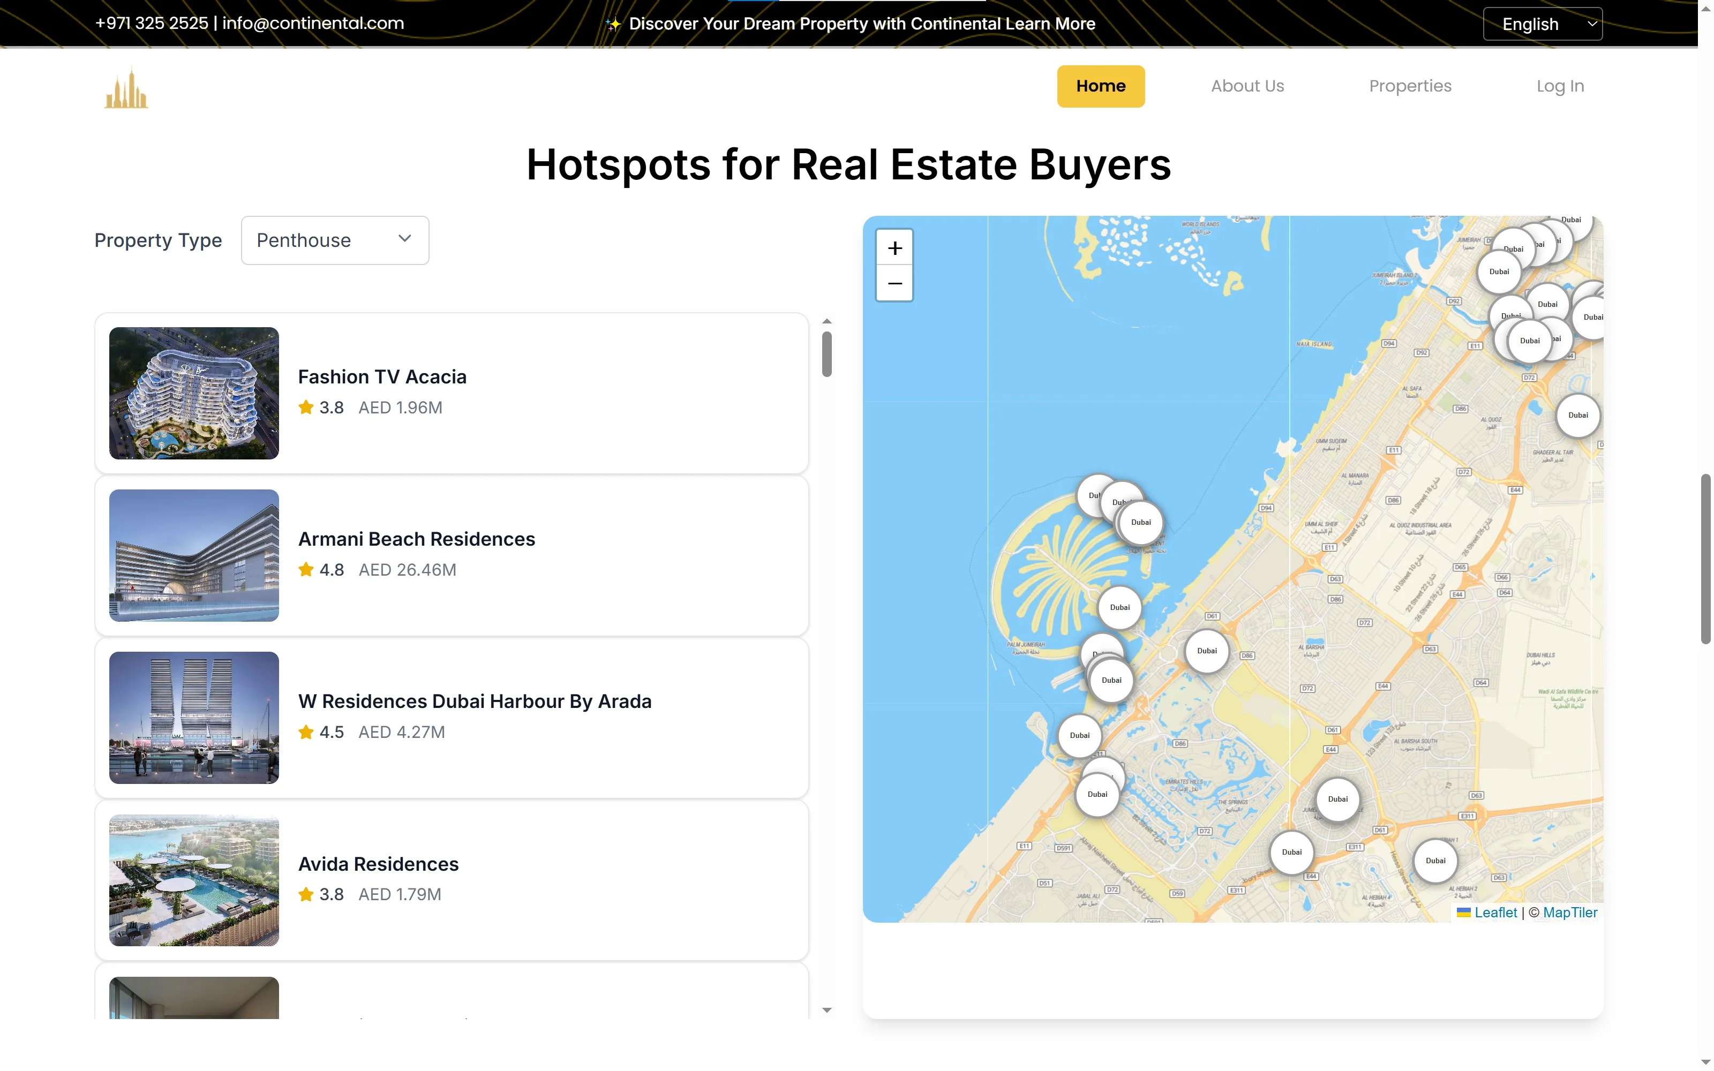Open the English language selector

pyautogui.click(x=1542, y=24)
